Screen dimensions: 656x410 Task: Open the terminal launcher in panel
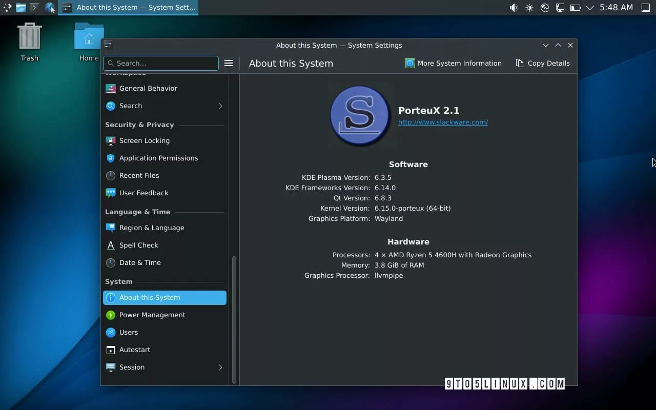[34, 8]
